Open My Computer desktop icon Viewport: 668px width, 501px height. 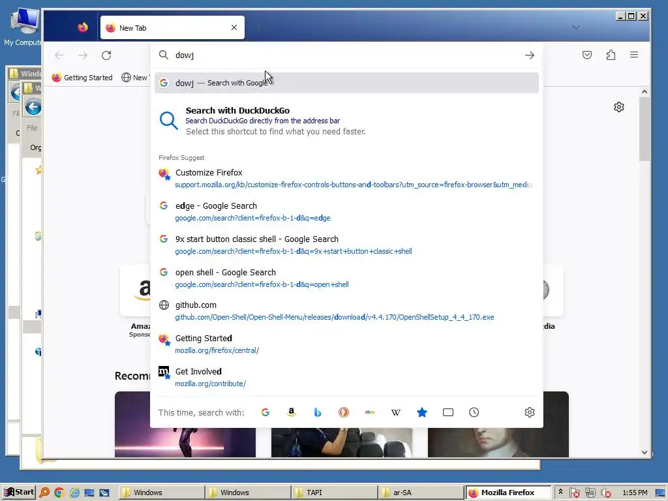point(24,26)
